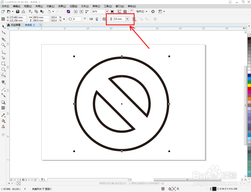Select the Artistic Media tool
This screenshot has width=251, height=192.
pyautogui.click(x=3, y=58)
